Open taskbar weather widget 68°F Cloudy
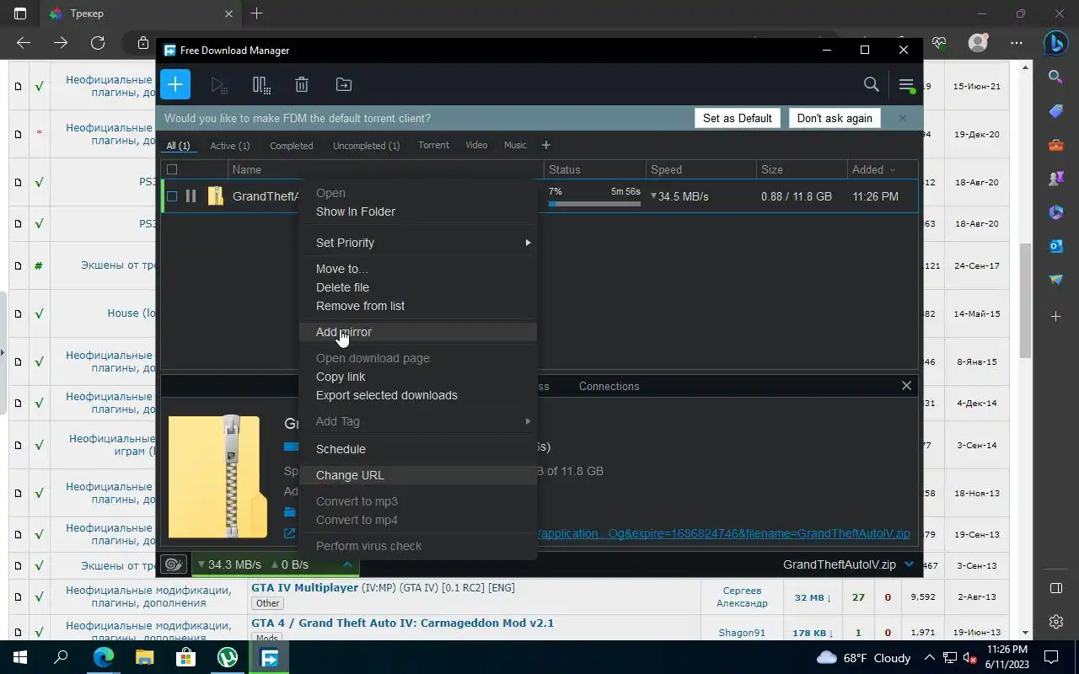The image size is (1079, 674). click(864, 657)
